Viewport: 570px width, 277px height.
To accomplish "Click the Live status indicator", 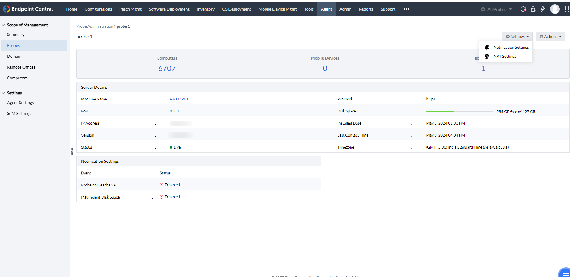I will click(175, 147).
